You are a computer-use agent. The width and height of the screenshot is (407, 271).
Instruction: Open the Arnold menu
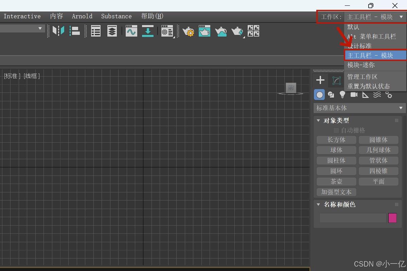click(x=82, y=16)
